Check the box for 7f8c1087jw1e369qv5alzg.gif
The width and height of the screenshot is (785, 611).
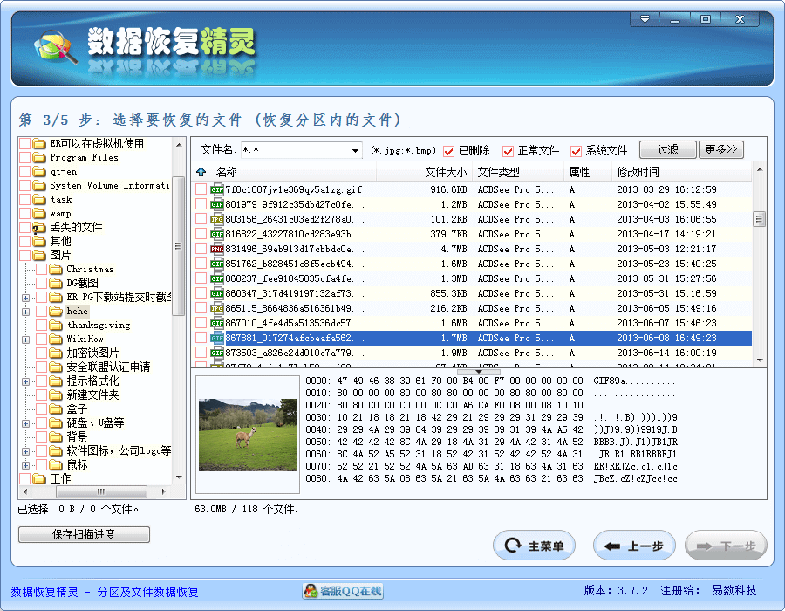point(201,189)
